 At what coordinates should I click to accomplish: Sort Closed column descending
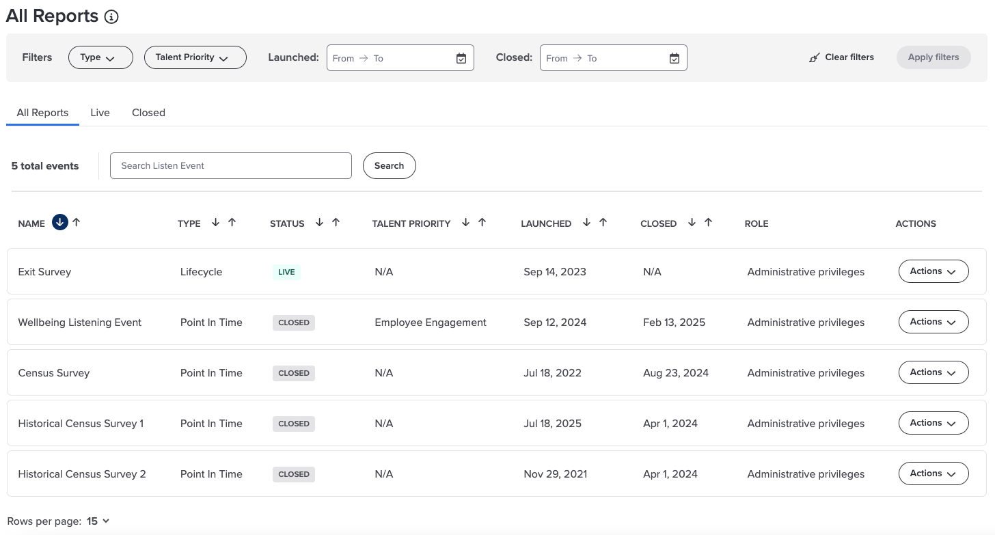click(x=692, y=222)
